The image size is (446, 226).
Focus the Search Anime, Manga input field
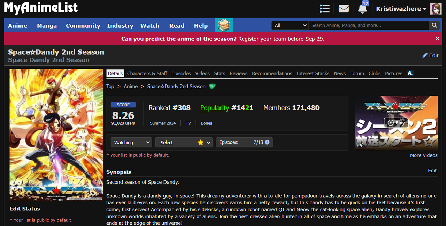(369, 25)
